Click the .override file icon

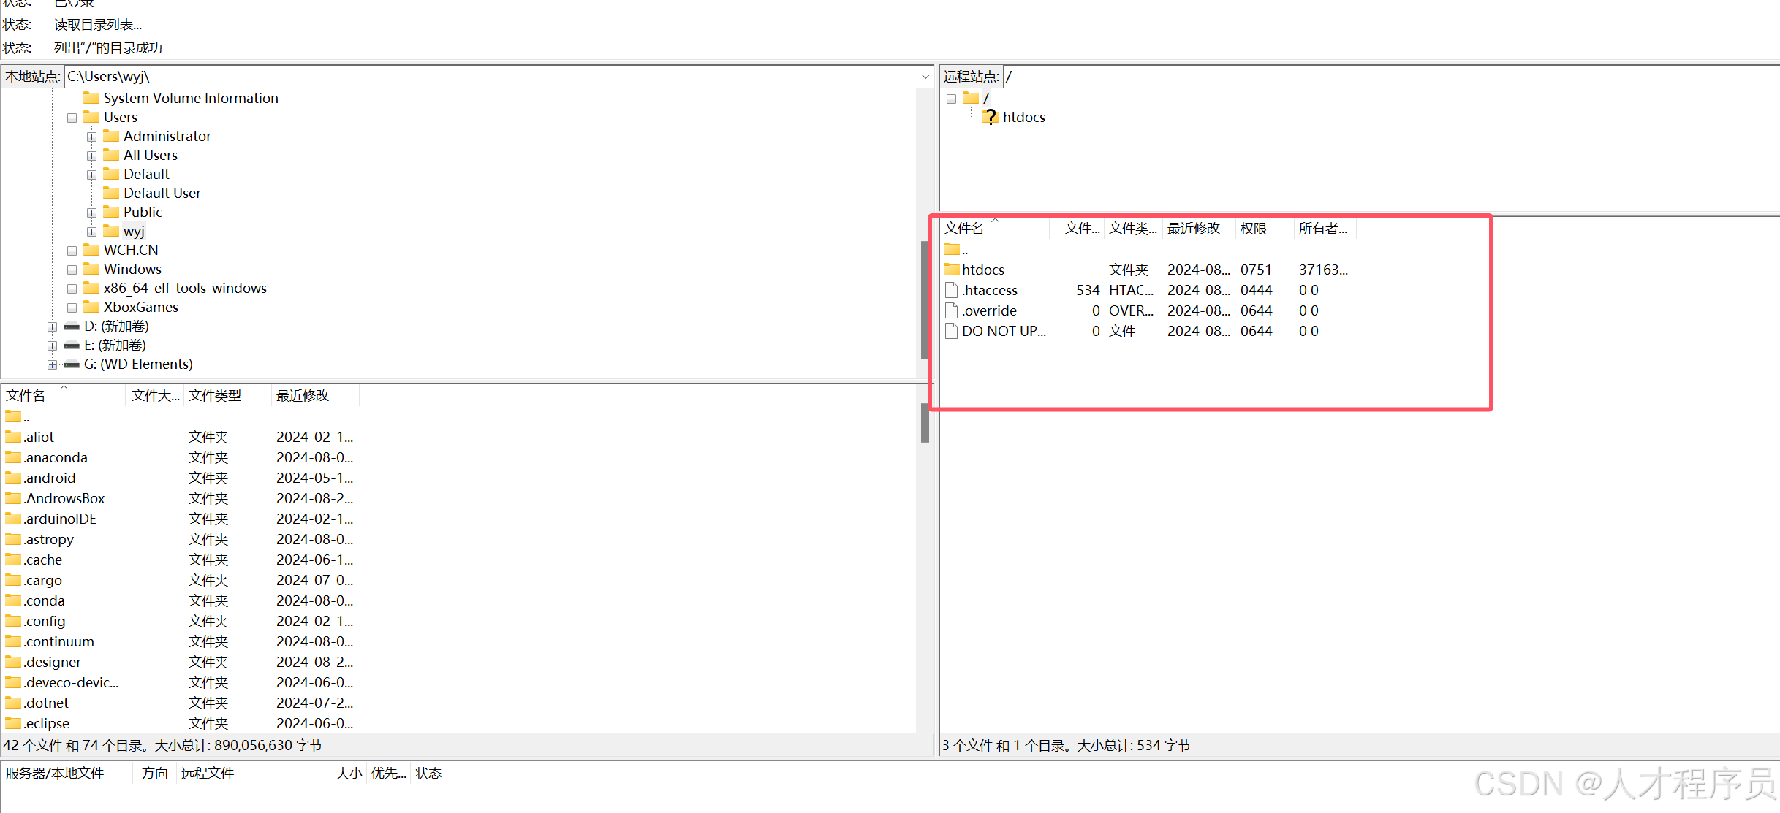(x=952, y=310)
